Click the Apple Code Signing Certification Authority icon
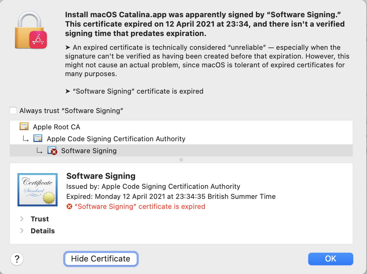 [x=38, y=138]
